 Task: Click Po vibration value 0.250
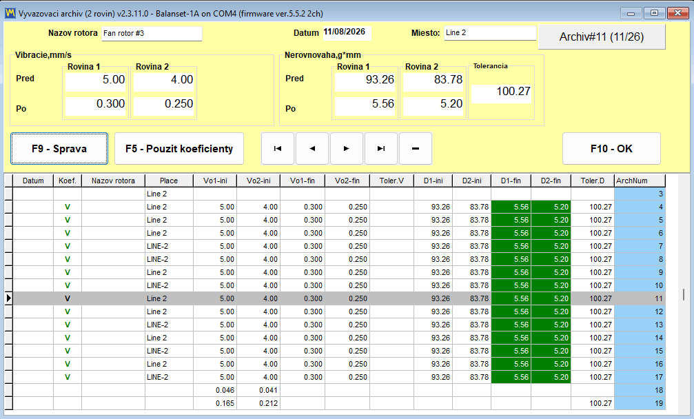click(x=164, y=105)
